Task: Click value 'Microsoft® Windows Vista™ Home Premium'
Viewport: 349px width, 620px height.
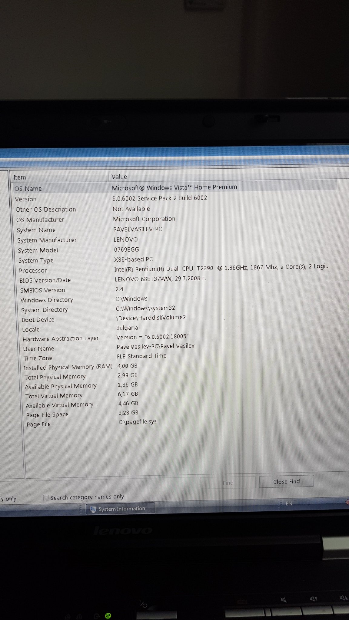Action: [x=174, y=187]
